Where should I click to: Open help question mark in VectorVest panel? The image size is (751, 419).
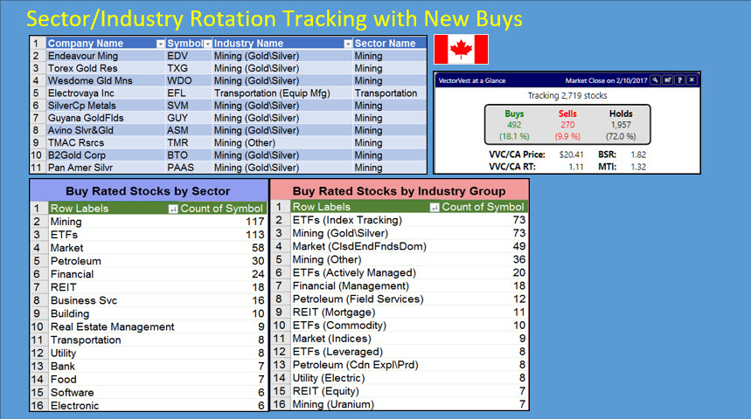point(679,80)
